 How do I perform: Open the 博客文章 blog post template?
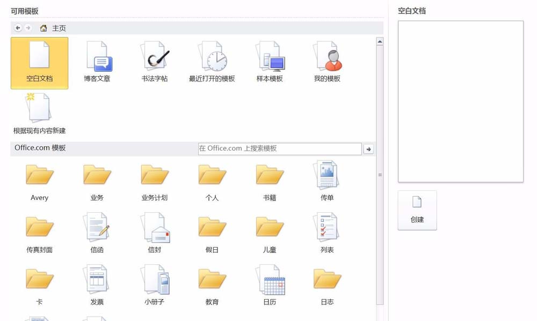click(x=97, y=62)
